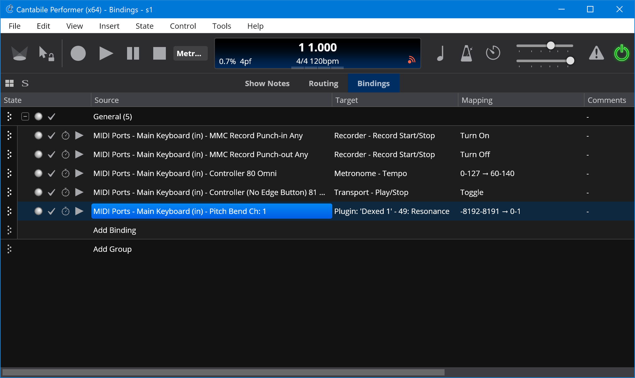Open the grid view icon

9,83
